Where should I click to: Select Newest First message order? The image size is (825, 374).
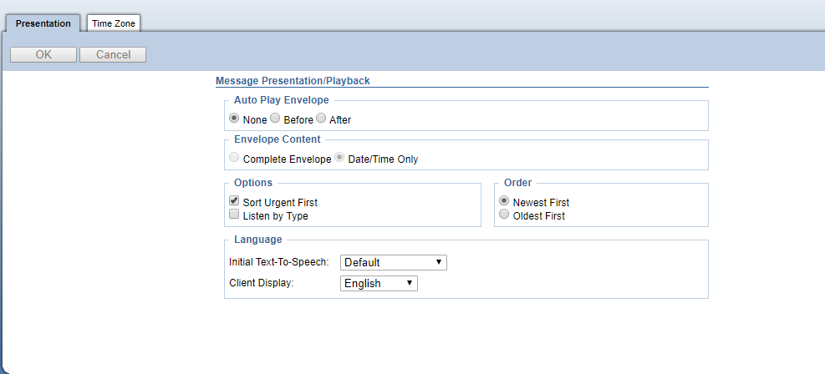click(504, 201)
